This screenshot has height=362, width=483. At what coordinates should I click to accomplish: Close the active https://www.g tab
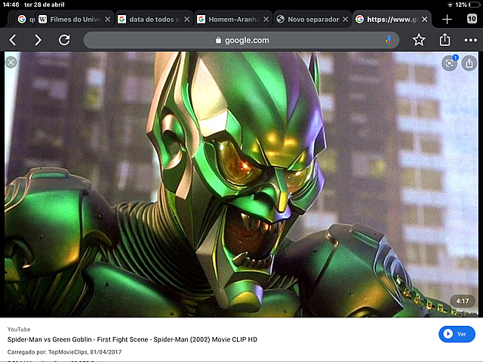pyautogui.click(x=424, y=20)
